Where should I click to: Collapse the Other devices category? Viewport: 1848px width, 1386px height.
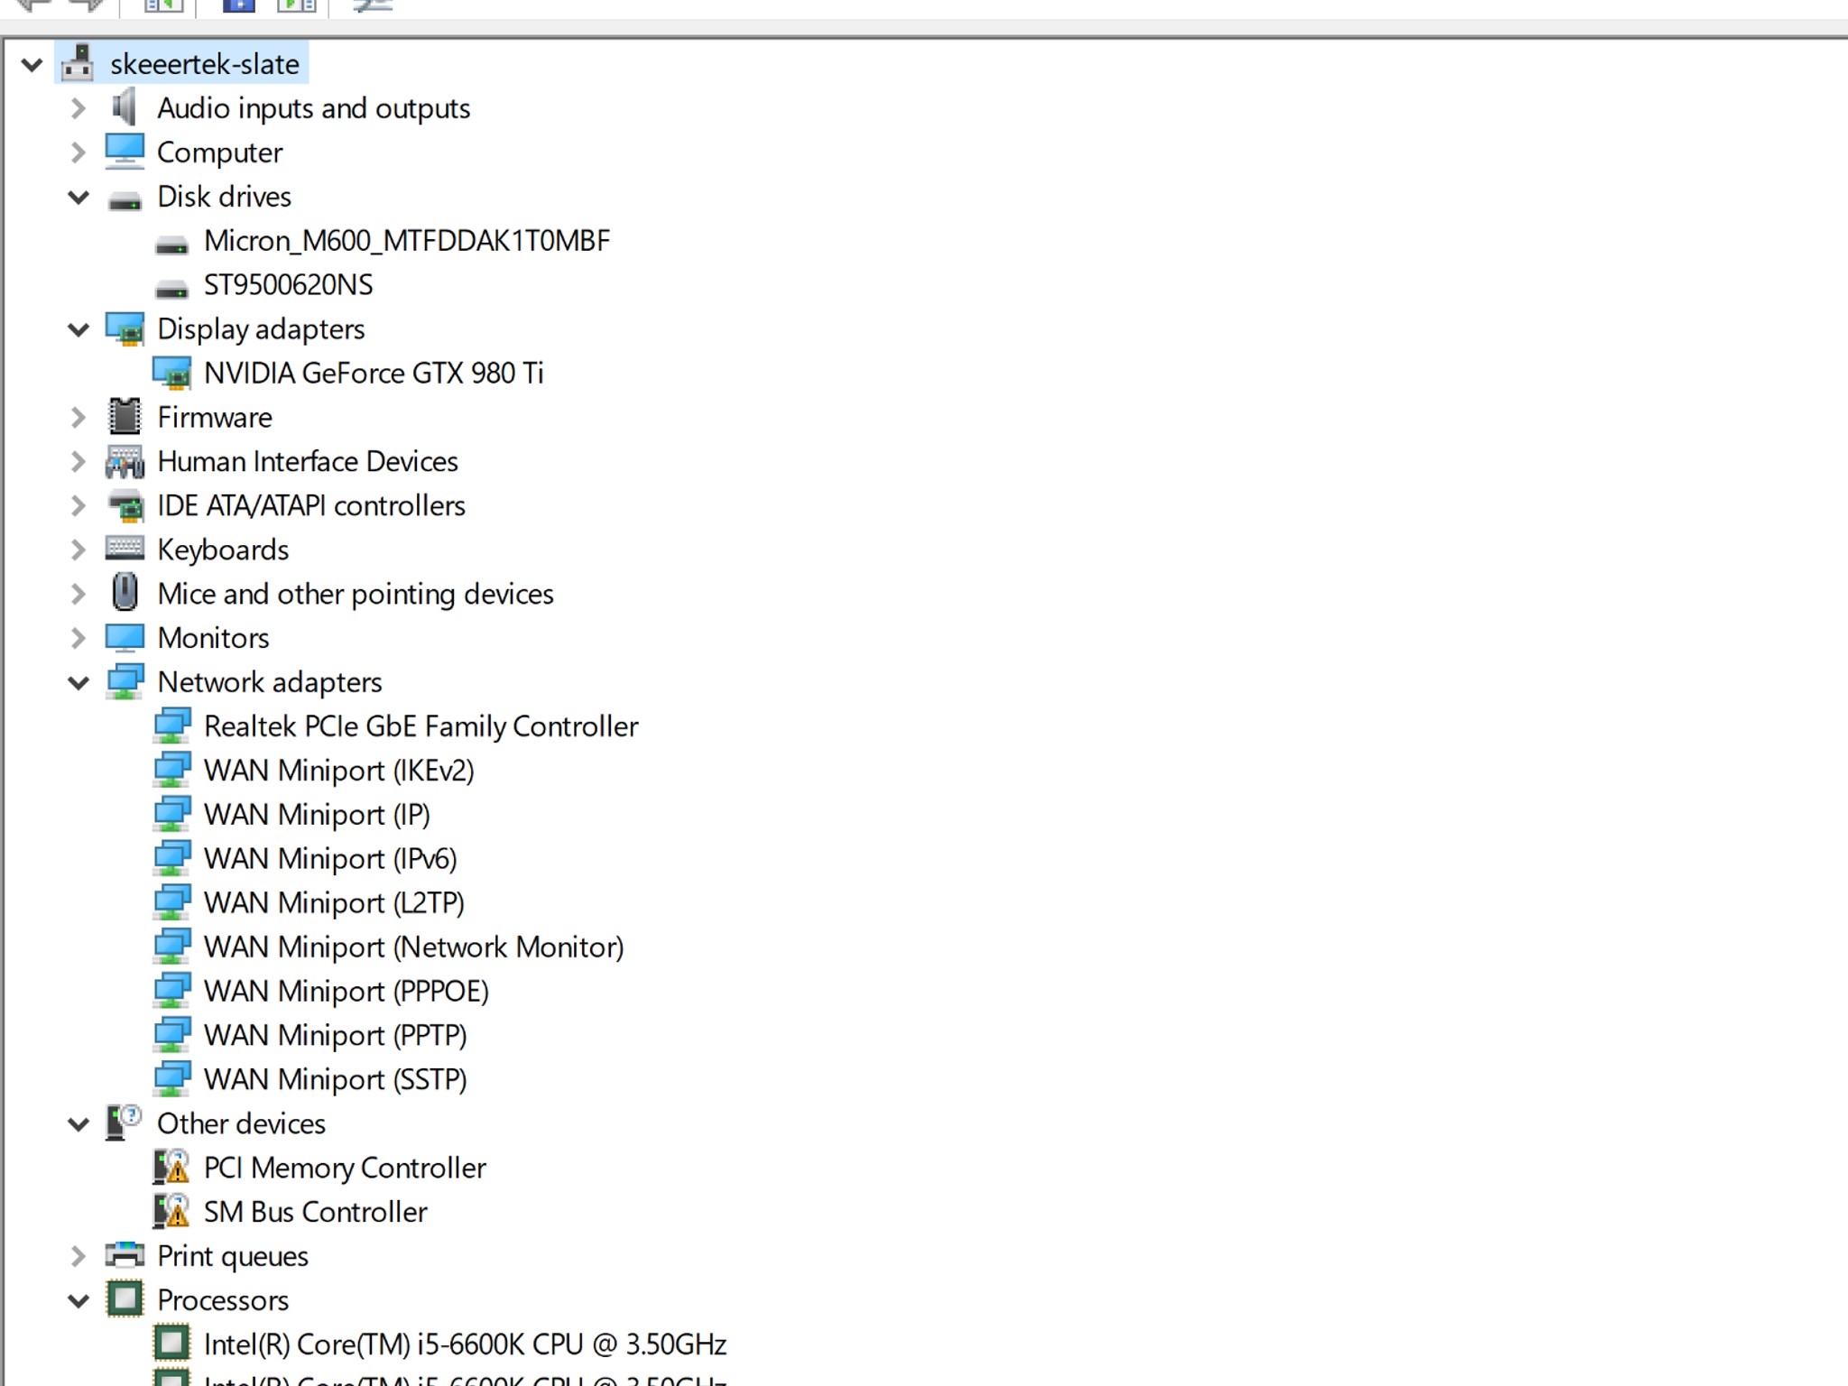[79, 1124]
